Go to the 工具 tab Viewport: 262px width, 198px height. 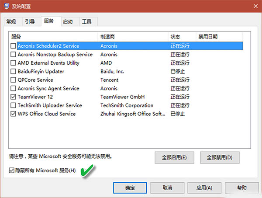(87, 21)
